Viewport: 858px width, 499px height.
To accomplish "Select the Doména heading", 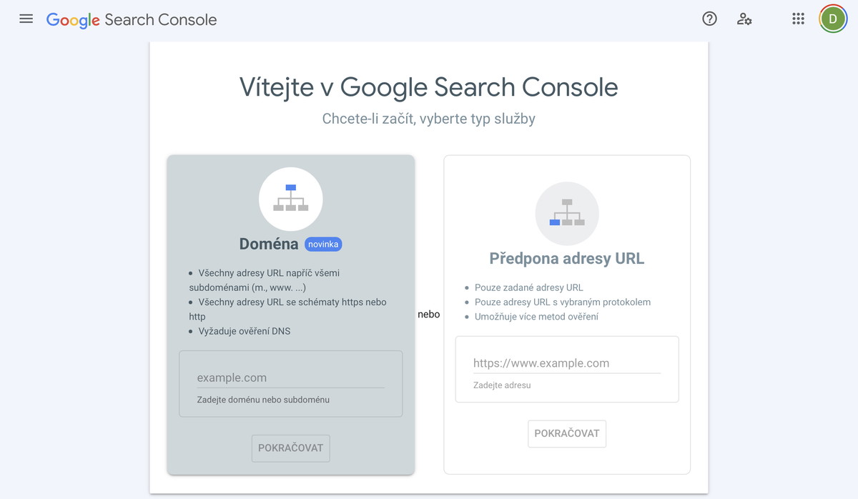I will pyautogui.click(x=269, y=244).
